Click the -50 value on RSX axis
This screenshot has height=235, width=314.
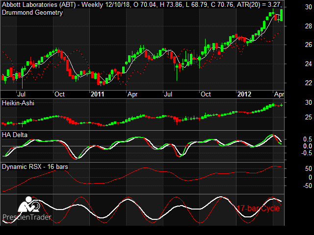click(x=307, y=186)
